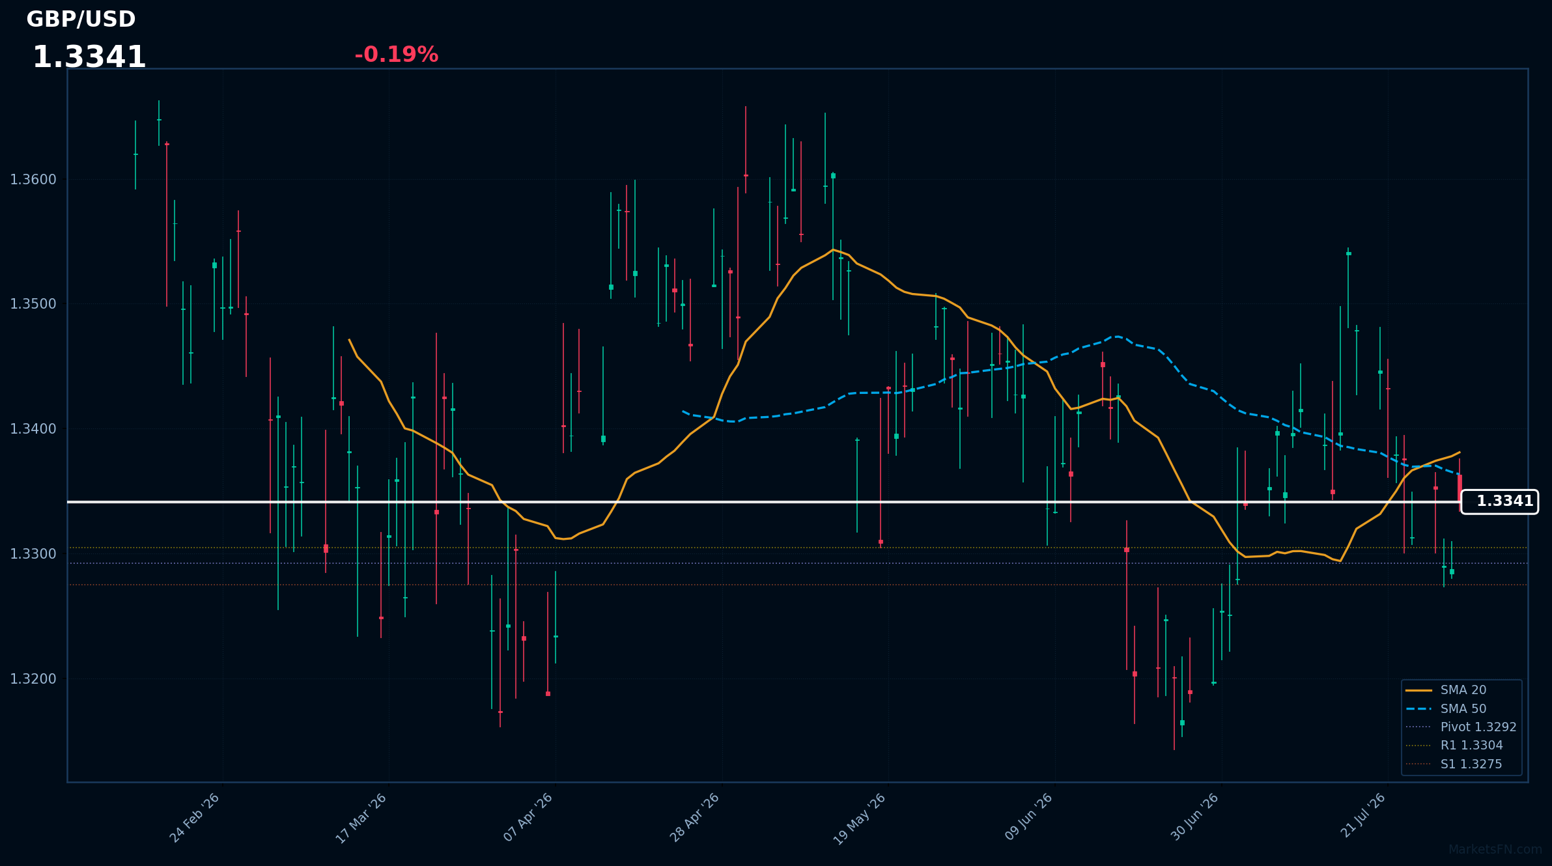Click the dashed blue SMA 50 swatch
Screen dimensions: 1552x866
pos(1418,708)
